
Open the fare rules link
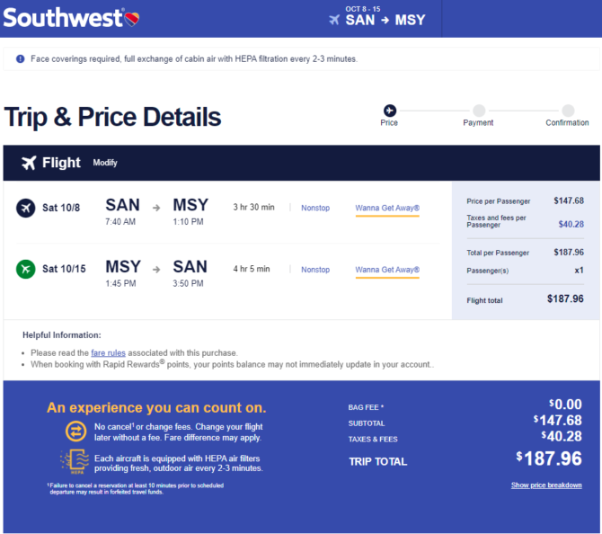[108, 352]
